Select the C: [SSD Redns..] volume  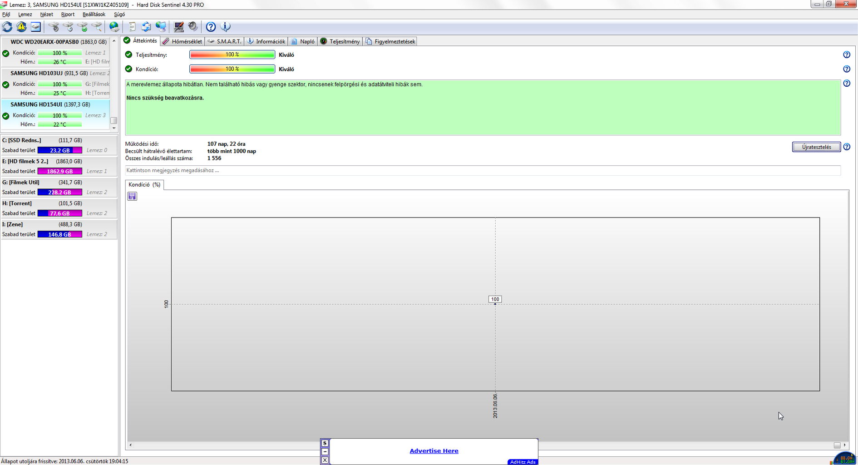pos(59,145)
